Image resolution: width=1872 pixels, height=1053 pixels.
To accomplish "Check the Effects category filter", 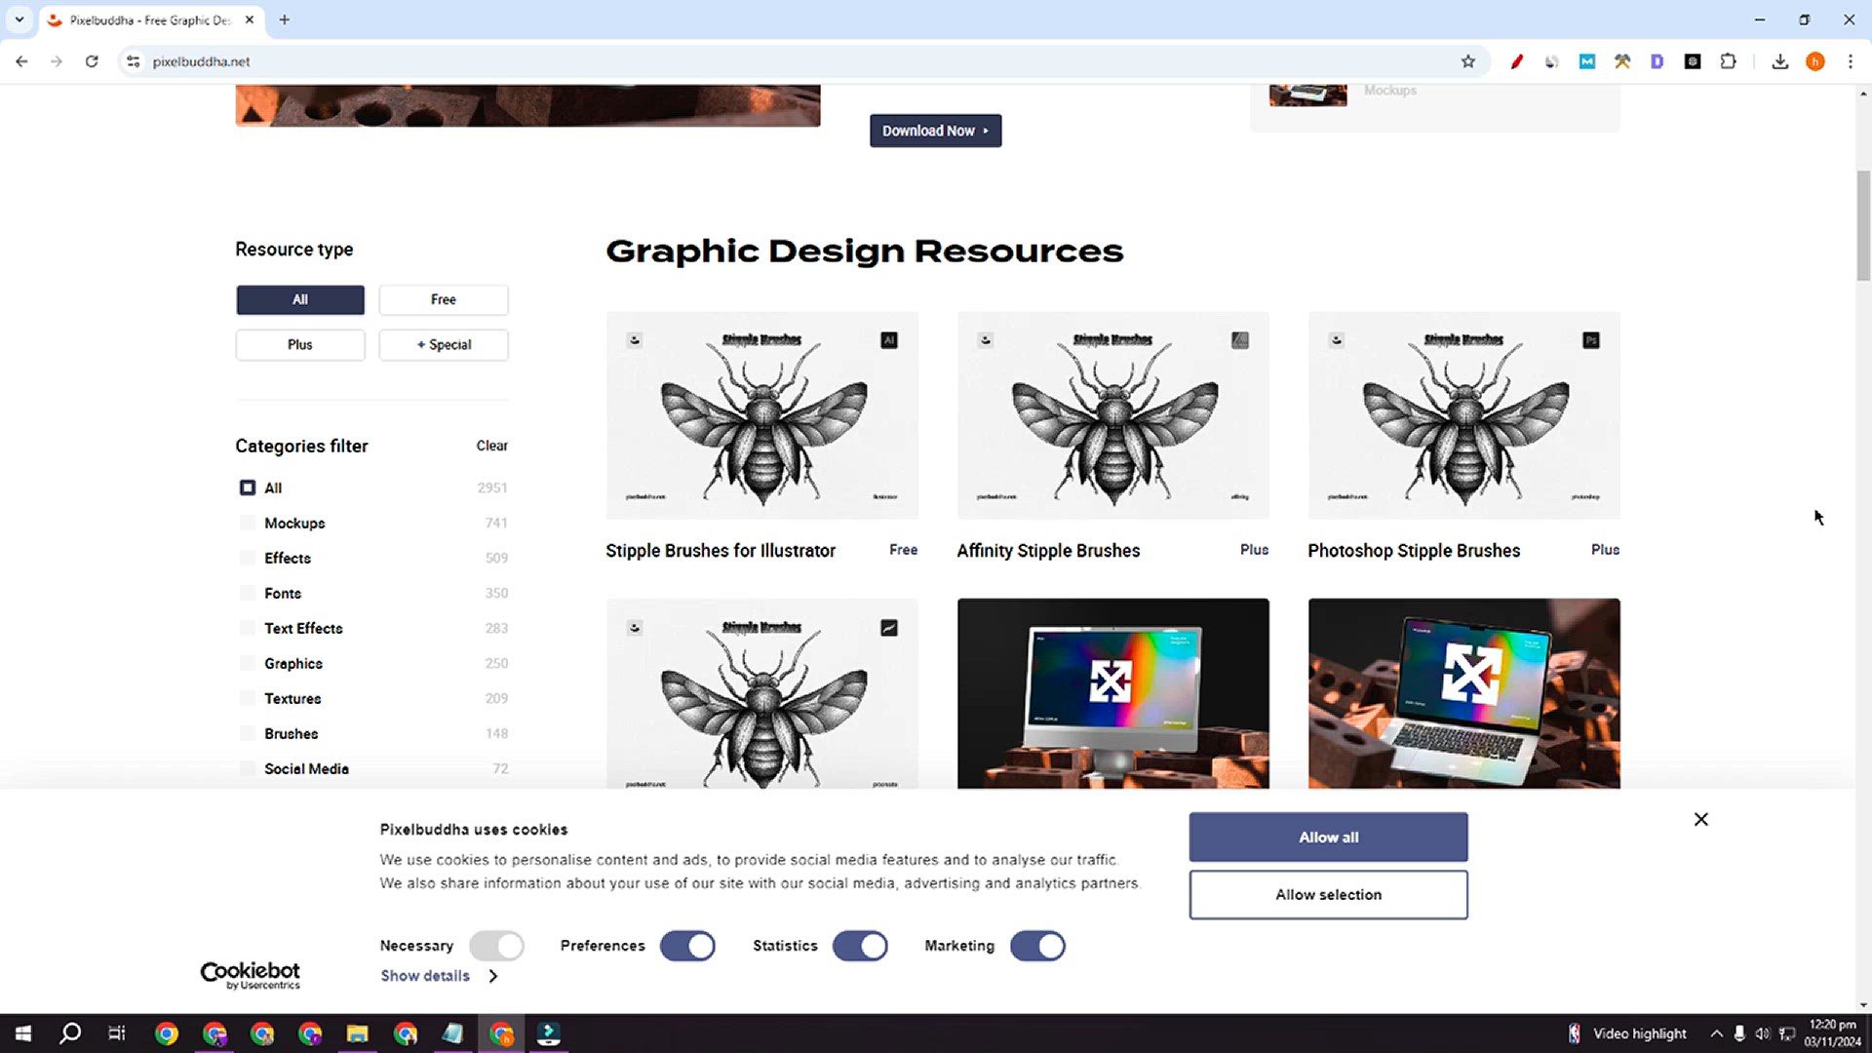I will point(248,558).
